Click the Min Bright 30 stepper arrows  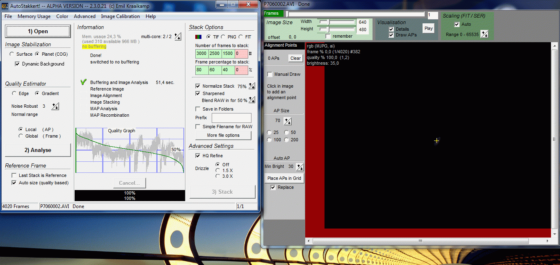pos(300,167)
